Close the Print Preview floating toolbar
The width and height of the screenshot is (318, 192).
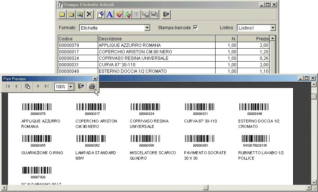95,79
